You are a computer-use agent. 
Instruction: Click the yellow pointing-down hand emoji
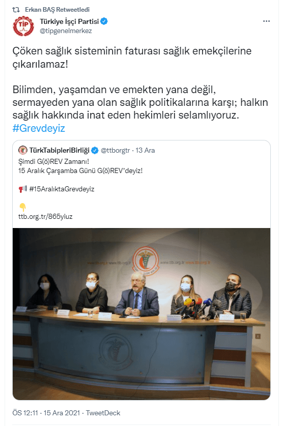[23, 207]
